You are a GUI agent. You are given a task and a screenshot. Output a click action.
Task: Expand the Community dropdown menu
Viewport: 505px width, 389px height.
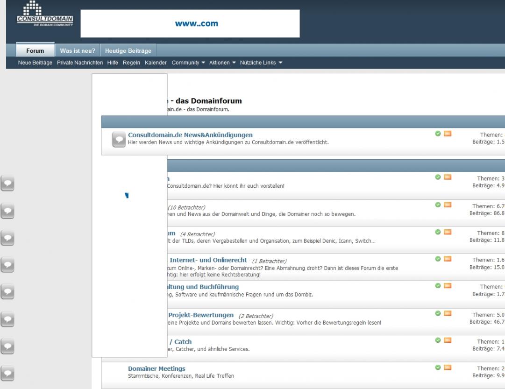point(185,63)
